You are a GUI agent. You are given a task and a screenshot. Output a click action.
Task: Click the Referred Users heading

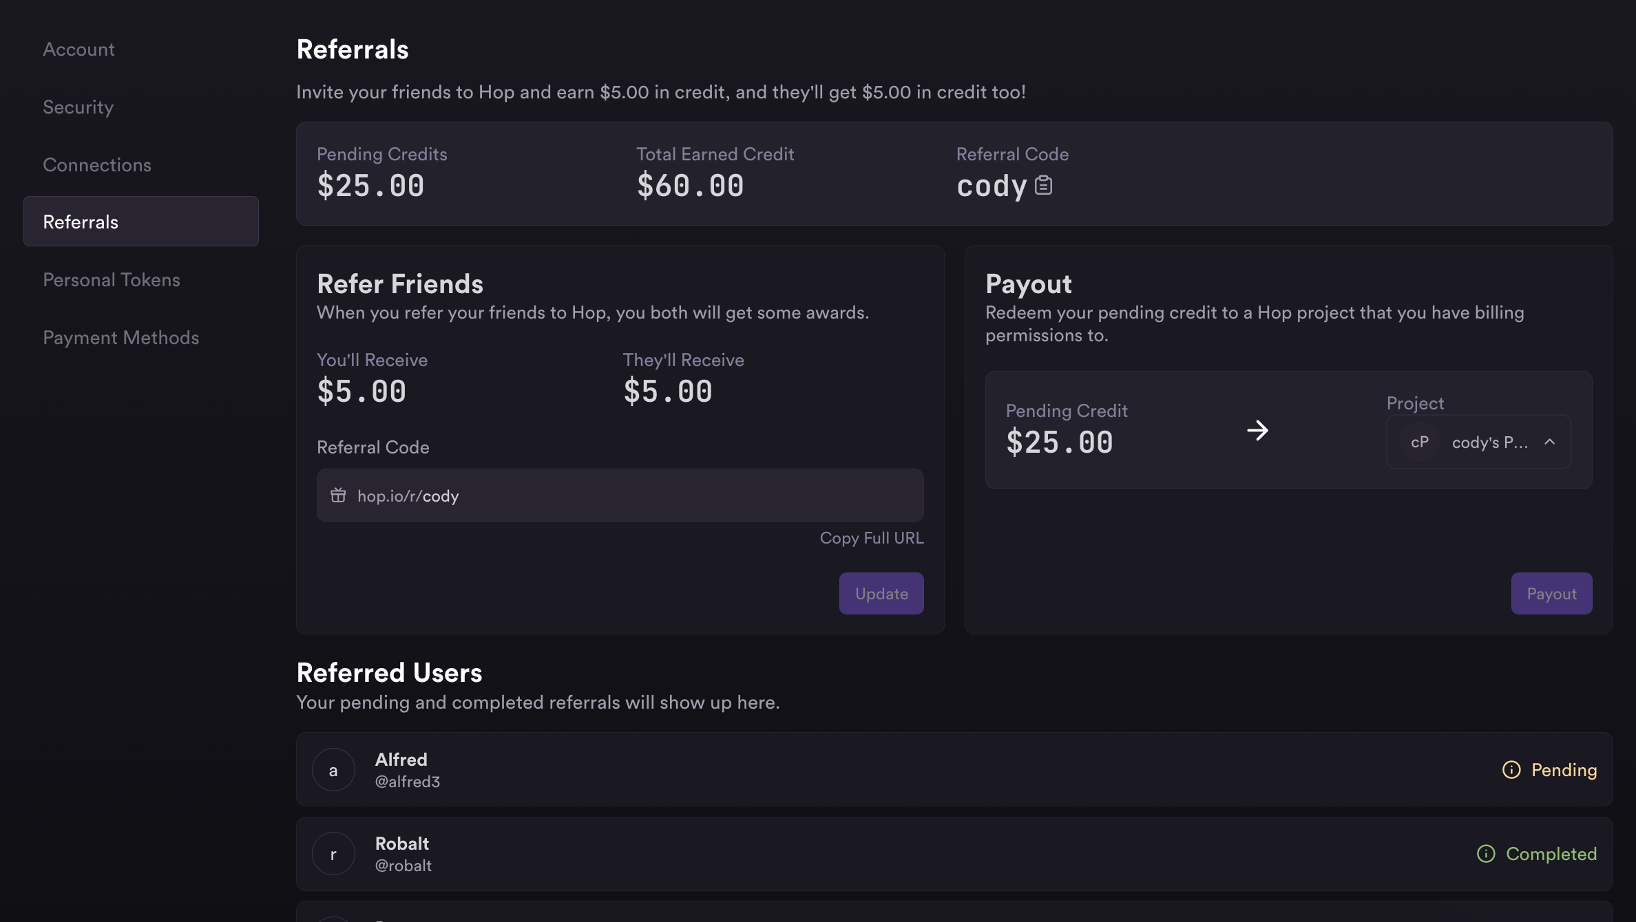click(x=390, y=673)
